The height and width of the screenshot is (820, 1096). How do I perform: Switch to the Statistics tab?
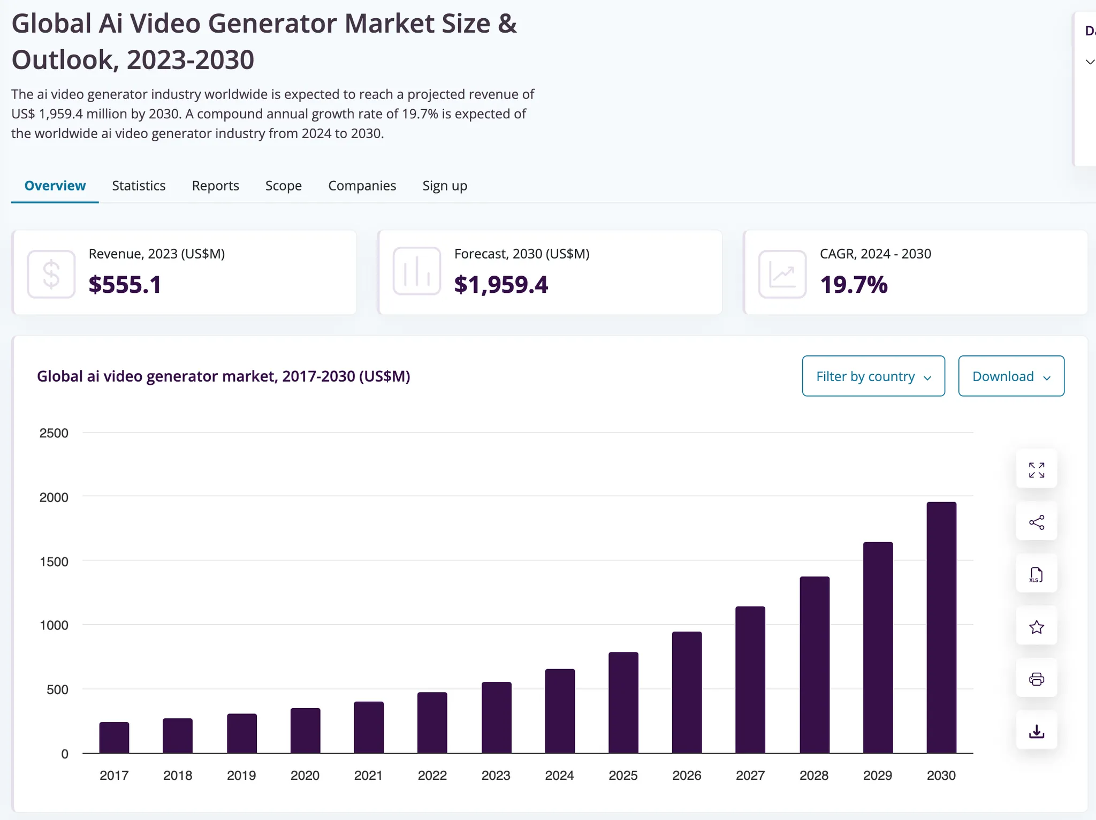click(x=139, y=186)
